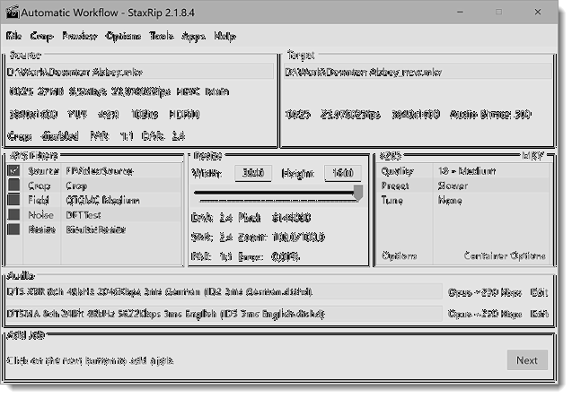The width and height of the screenshot is (572, 398).
Task: Select the QTGMC Medium filter text
Action: click(x=102, y=200)
